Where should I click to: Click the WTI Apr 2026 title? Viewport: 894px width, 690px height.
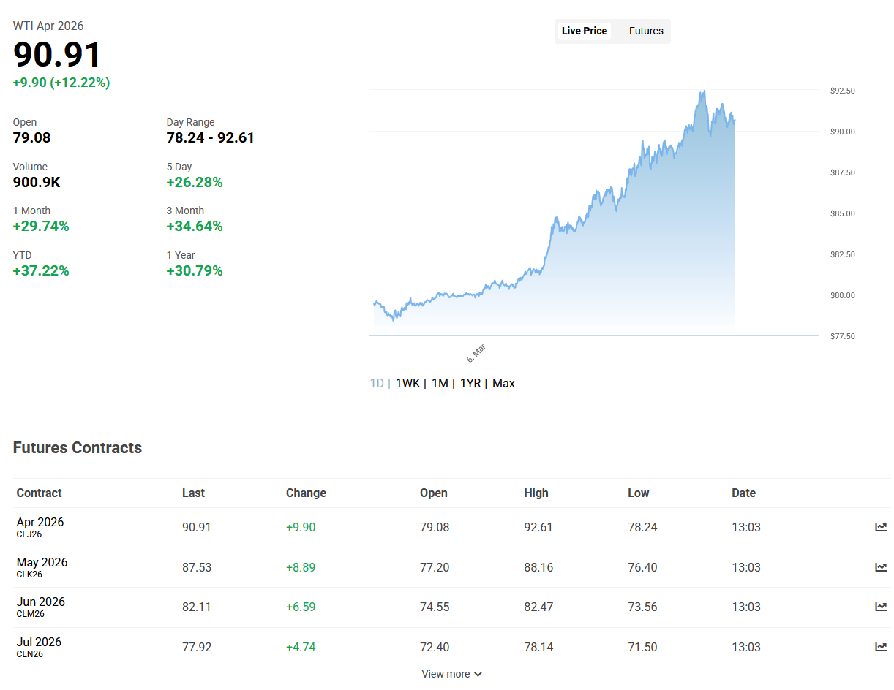coord(48,26)
